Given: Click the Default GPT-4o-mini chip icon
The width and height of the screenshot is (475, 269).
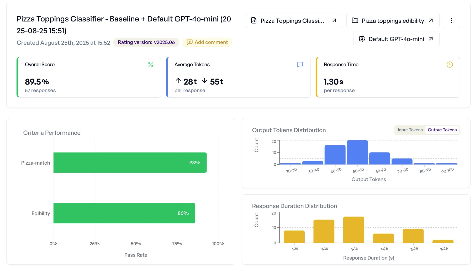Looking at the screenshot, I should 362,39.
